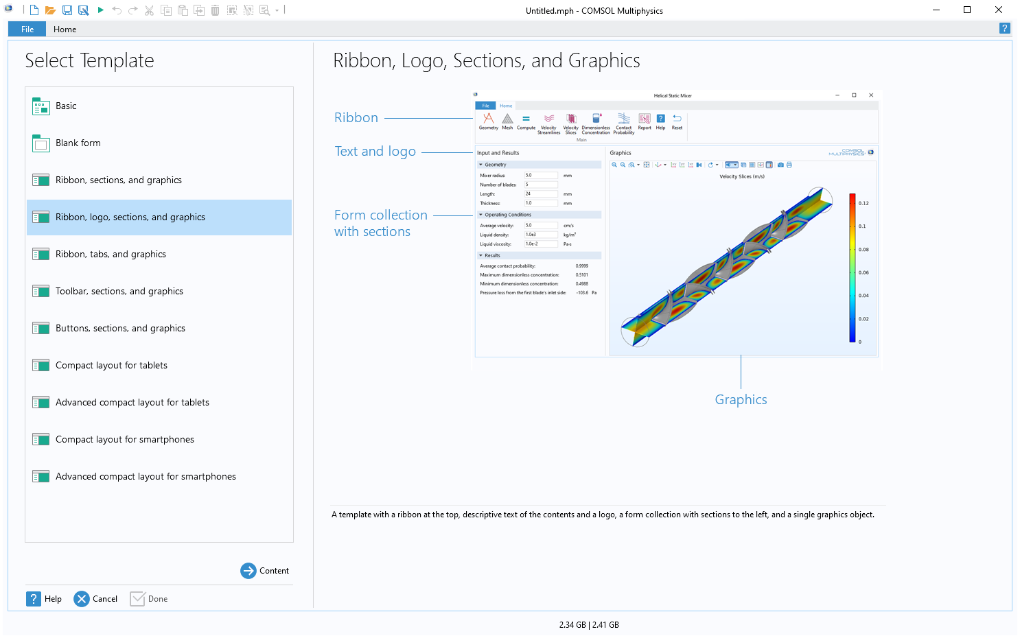Choose Advanced compact layout for smartphones

pos(159,476)
